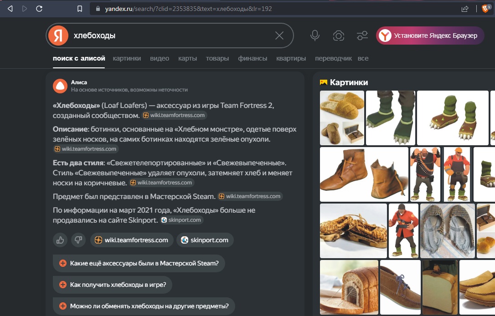Expand Как получить хлебоходы в игре?

click(x=113, y=285)
